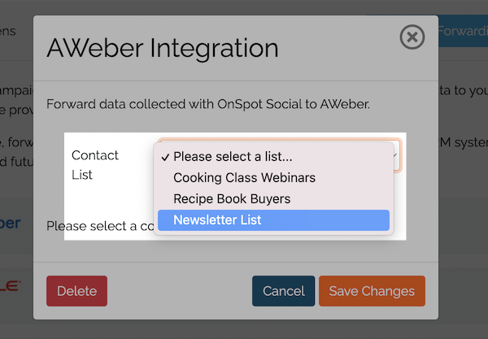488x339 pixels.
Task: Click the dimmed overlay below the dialog
Action: pos(244,329)
